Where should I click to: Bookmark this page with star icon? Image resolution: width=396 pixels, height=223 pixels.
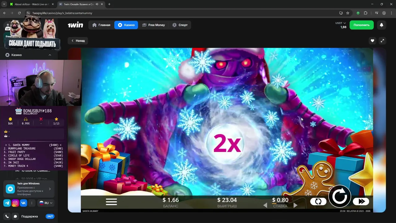point(348,13)
